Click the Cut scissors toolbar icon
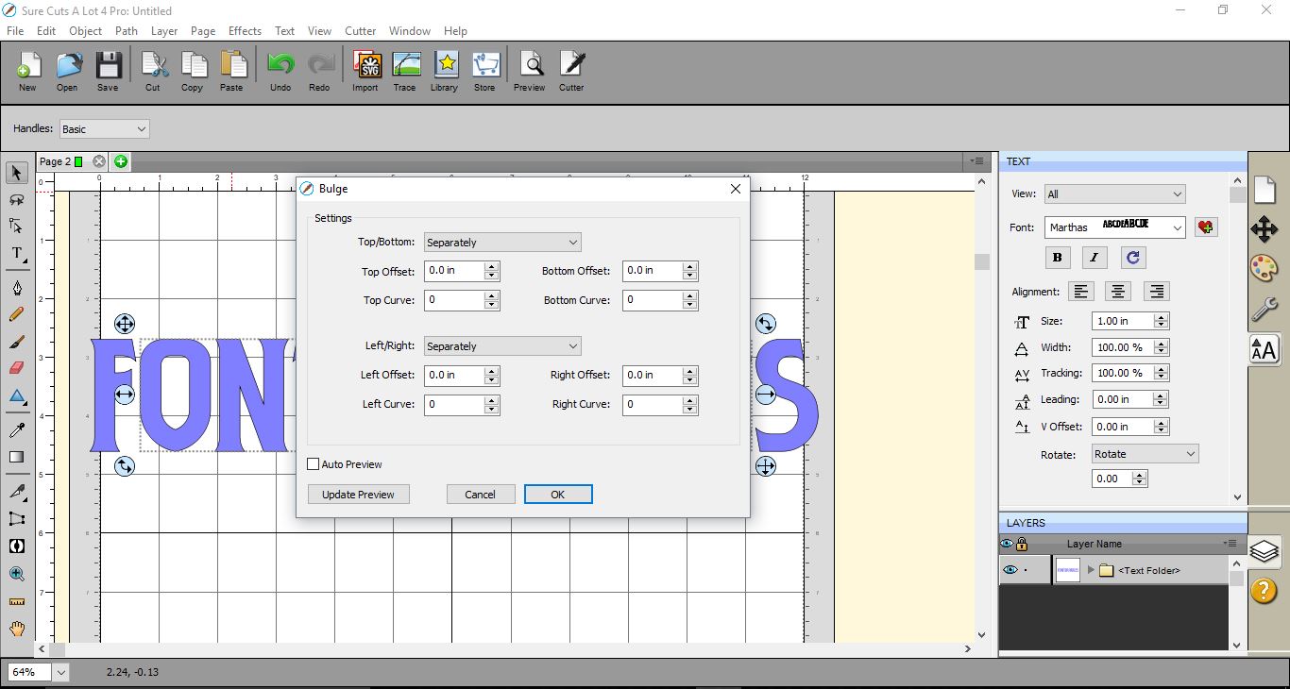 153,71
